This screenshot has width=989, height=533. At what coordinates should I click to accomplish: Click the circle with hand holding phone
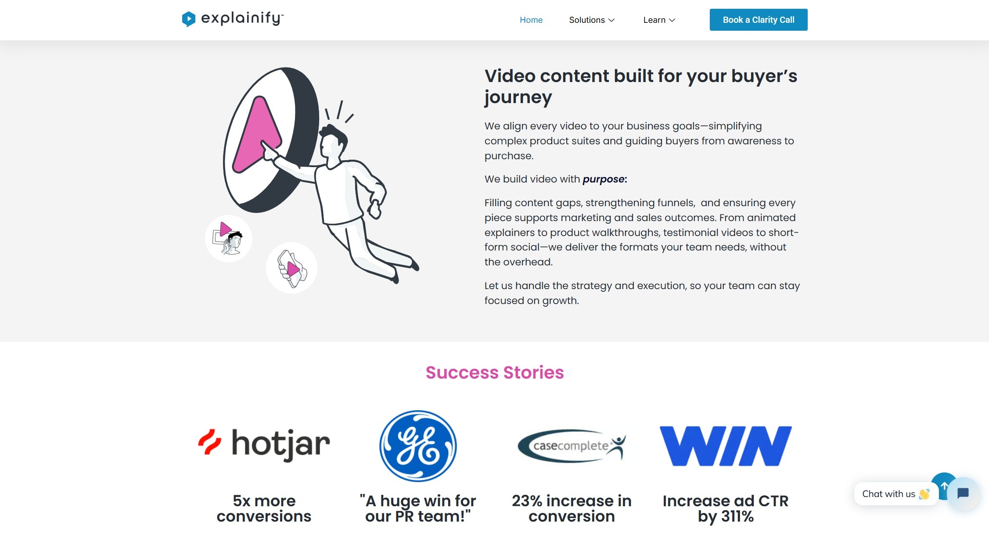[291, 268]
